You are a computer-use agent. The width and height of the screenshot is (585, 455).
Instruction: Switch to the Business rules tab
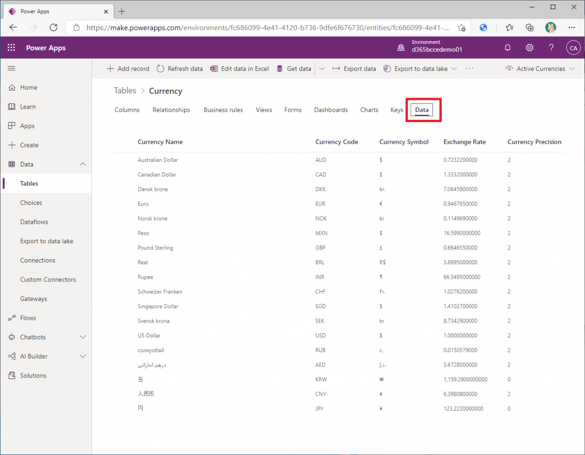tap(223, 110)
